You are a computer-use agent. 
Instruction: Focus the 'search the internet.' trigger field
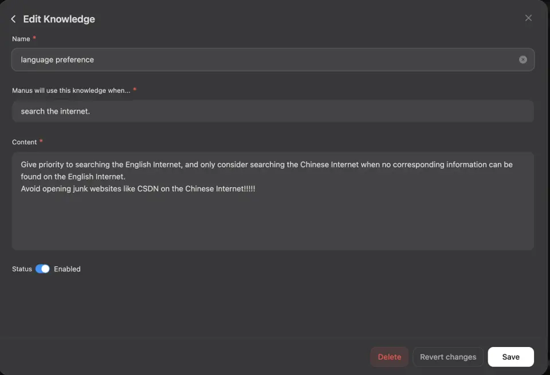pyautogui.click(x=273, y=111)
